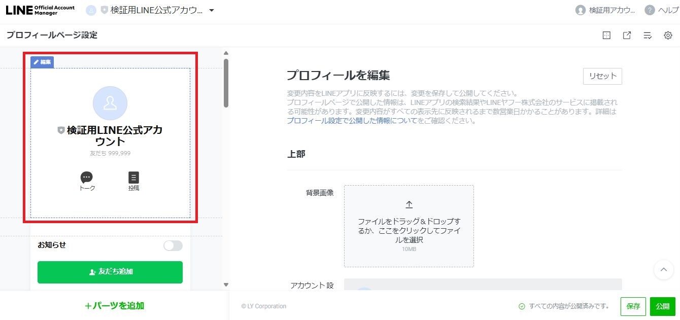
Task: Click the 上部 section heading
Action: pyautogui.click(x=296, y=154)
